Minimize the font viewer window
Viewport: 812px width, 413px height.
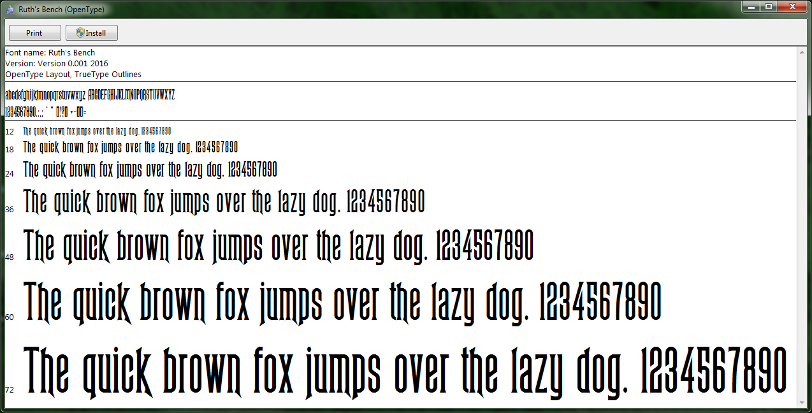(x=752, y=7)
